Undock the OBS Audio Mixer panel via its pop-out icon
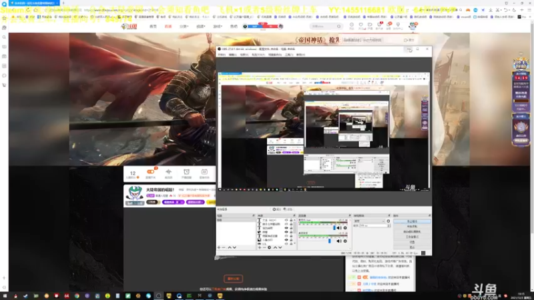This screenshot has height=300, width=534. (349, 215)
